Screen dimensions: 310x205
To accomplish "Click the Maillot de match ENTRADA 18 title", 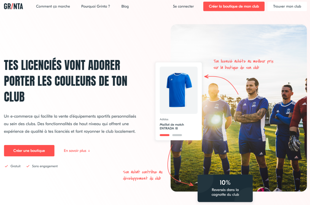I will click(172, 126).
